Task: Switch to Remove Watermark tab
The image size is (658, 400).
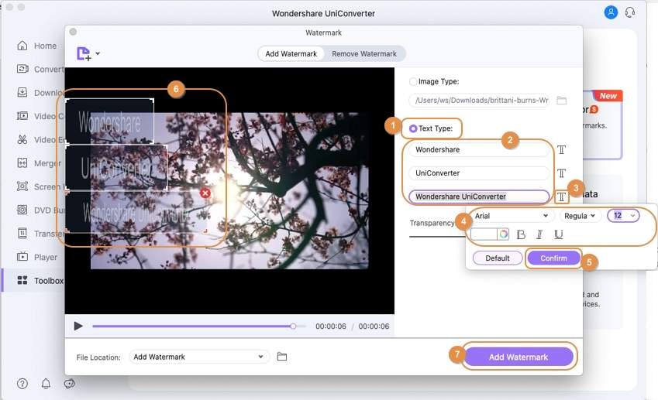Action: (x=363, y=53)
